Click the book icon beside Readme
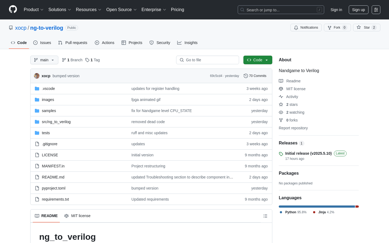The image size is (389, 243). [x=281, y=81]
